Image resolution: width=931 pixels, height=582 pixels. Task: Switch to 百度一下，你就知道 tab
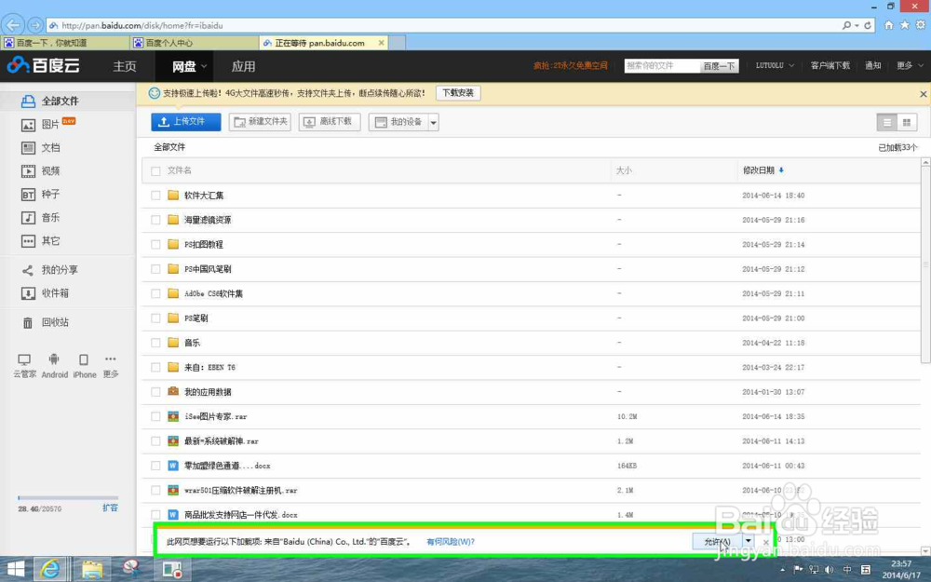click(x=65, y=43)
